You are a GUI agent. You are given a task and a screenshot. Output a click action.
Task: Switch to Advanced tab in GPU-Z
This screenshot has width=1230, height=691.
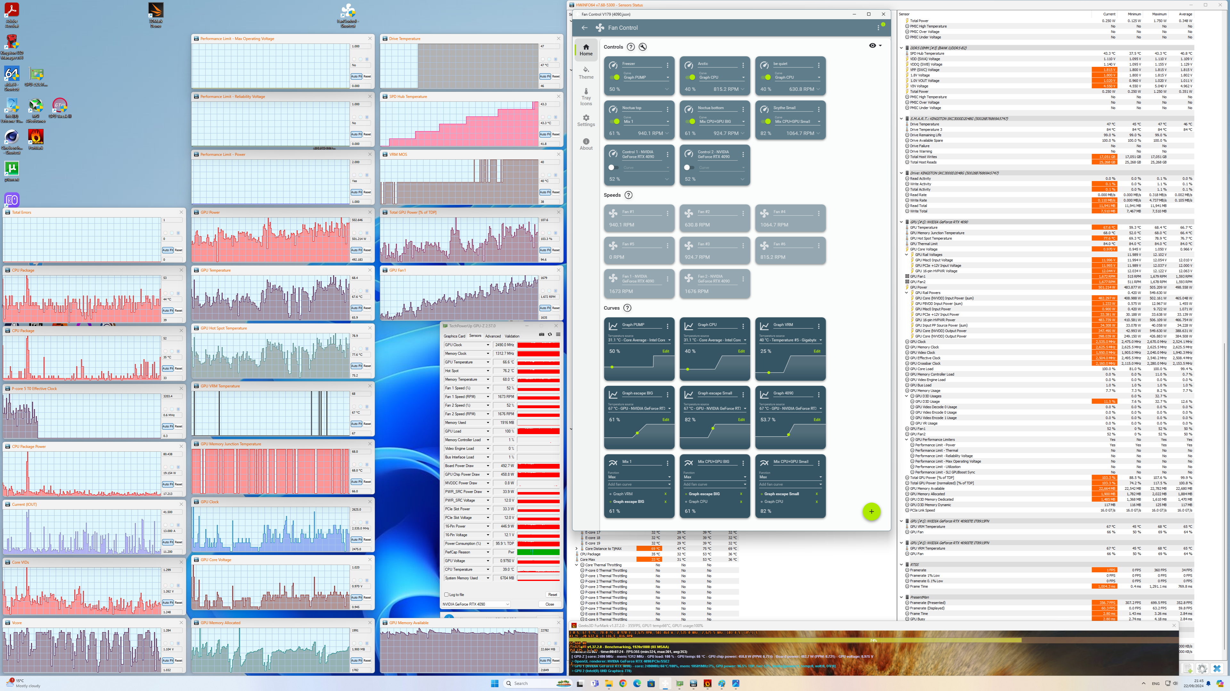pyautogui.click(x=493, y=336)
